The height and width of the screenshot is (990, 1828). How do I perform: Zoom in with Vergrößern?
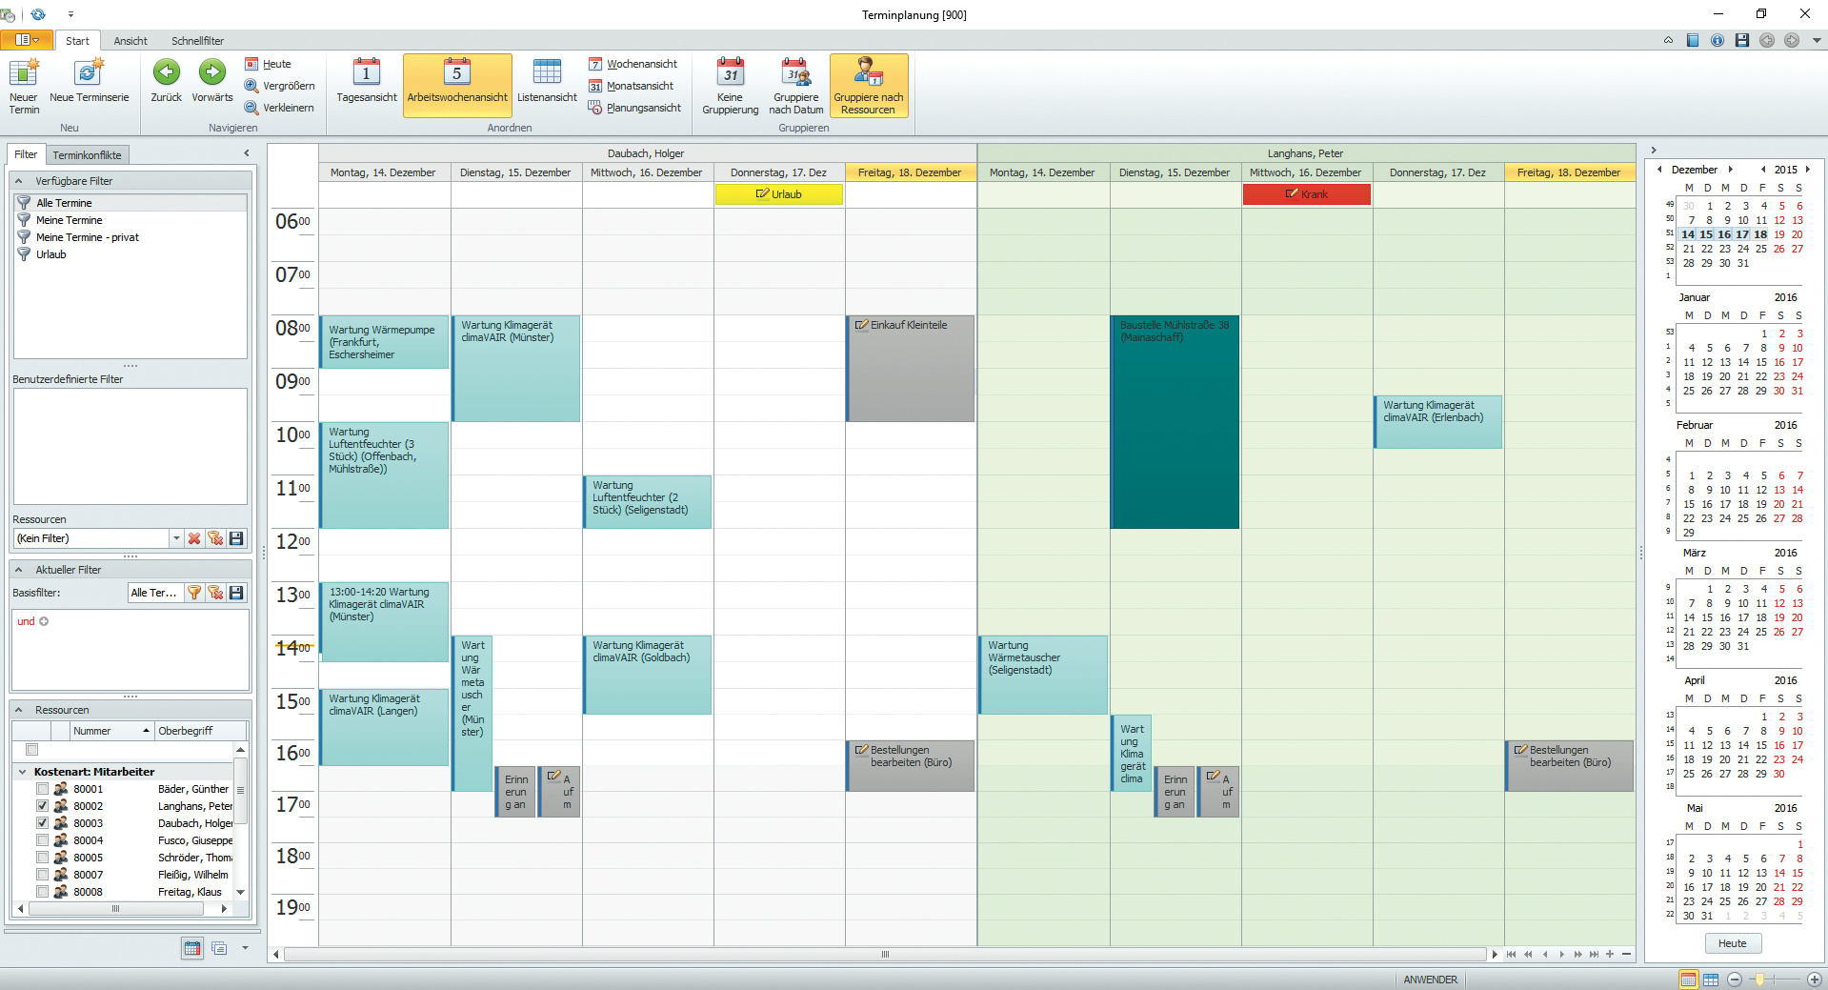pos(279,86)
